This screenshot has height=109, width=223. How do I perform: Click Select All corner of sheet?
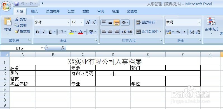[5, 54]
